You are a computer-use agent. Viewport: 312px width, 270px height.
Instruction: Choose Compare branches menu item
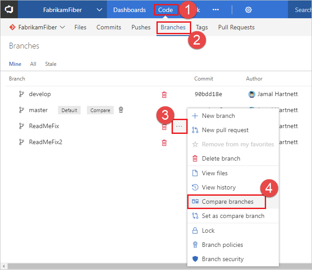click(233, 201)
